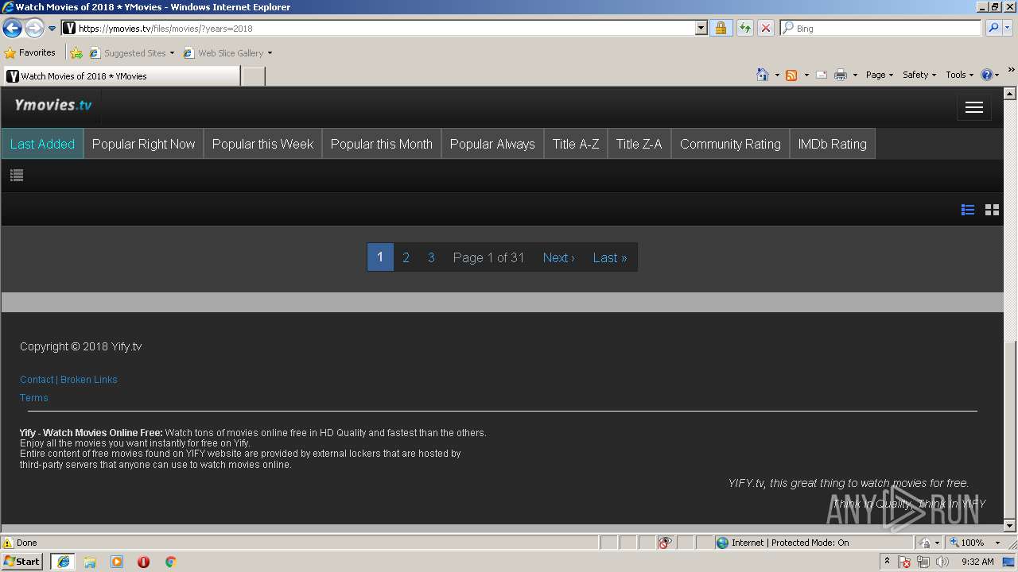Show hidden tray icons arrow
Image resolution: width=1018 pixels, height=572 pixels.
(888, 562)
